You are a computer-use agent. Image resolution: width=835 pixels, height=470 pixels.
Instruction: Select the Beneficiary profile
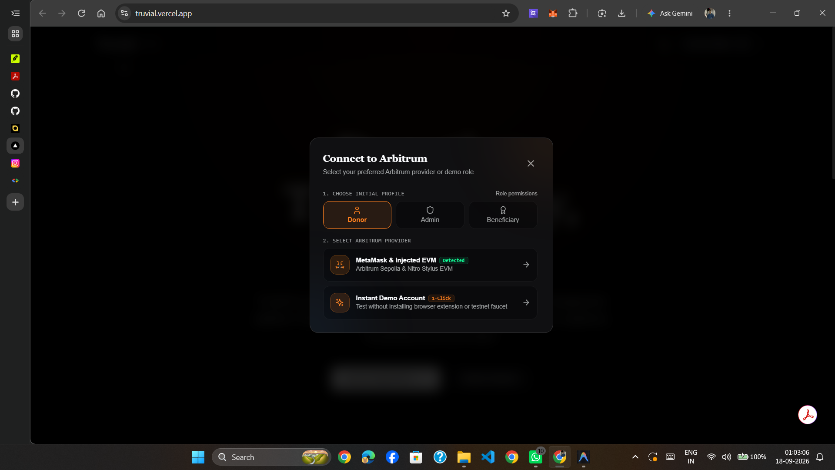[503, 215]
